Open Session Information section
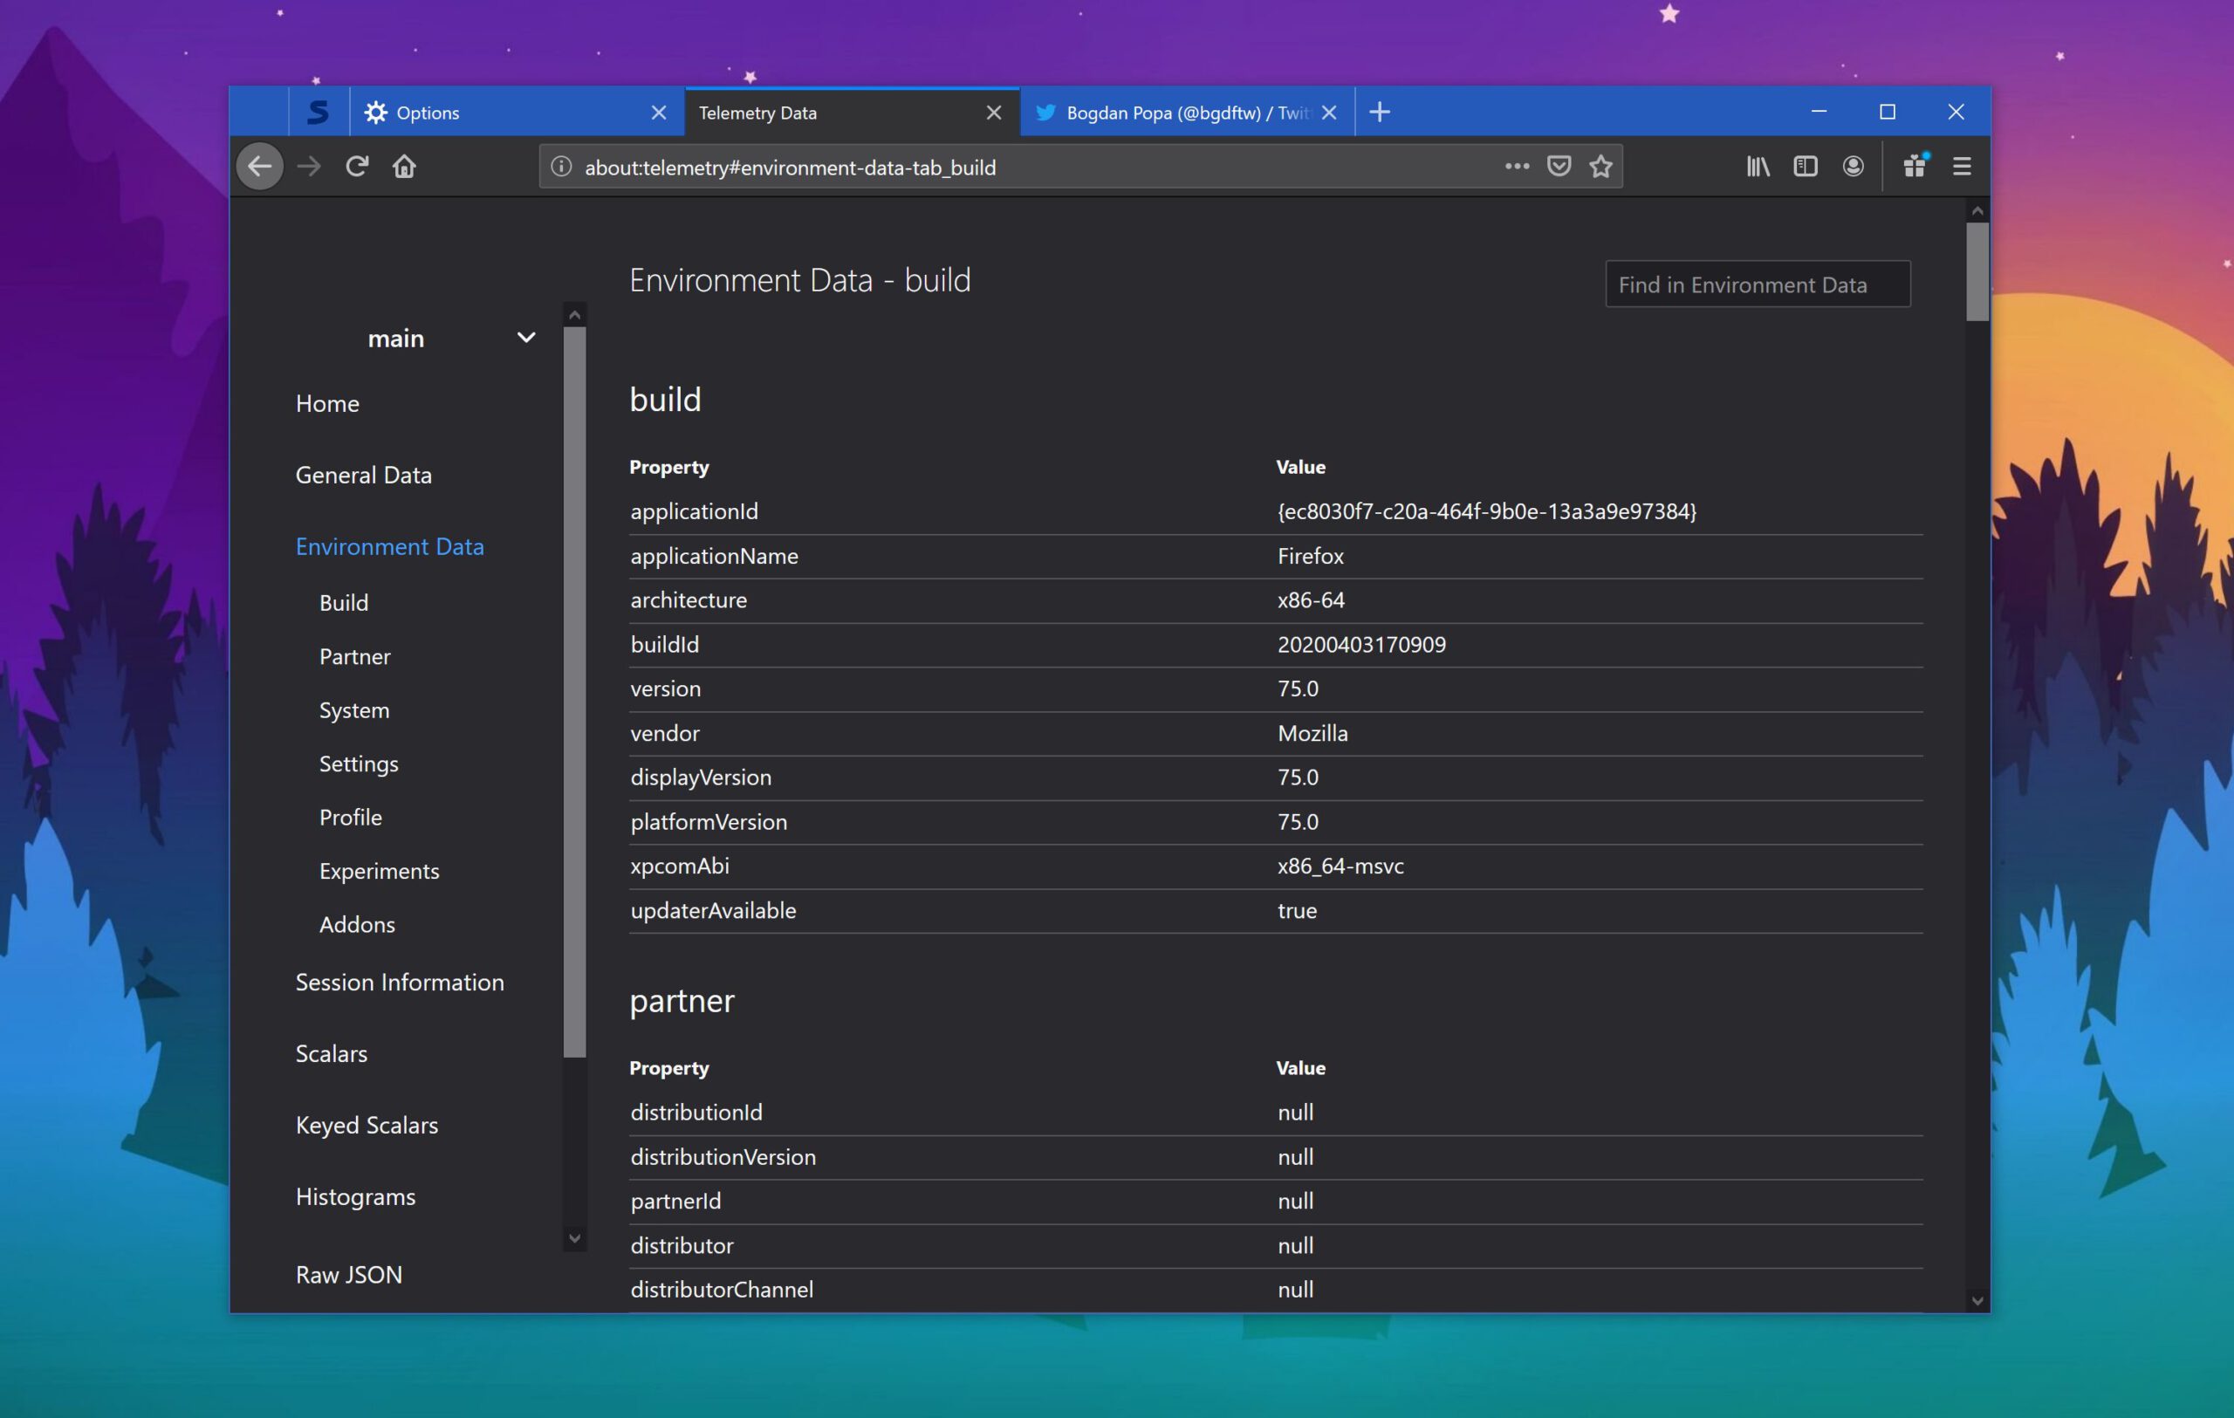This screenshot has height=1418, width=2234. click(400, 982)
